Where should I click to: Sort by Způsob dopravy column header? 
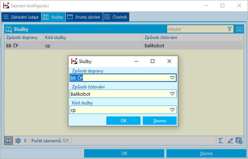click(24, 37)
